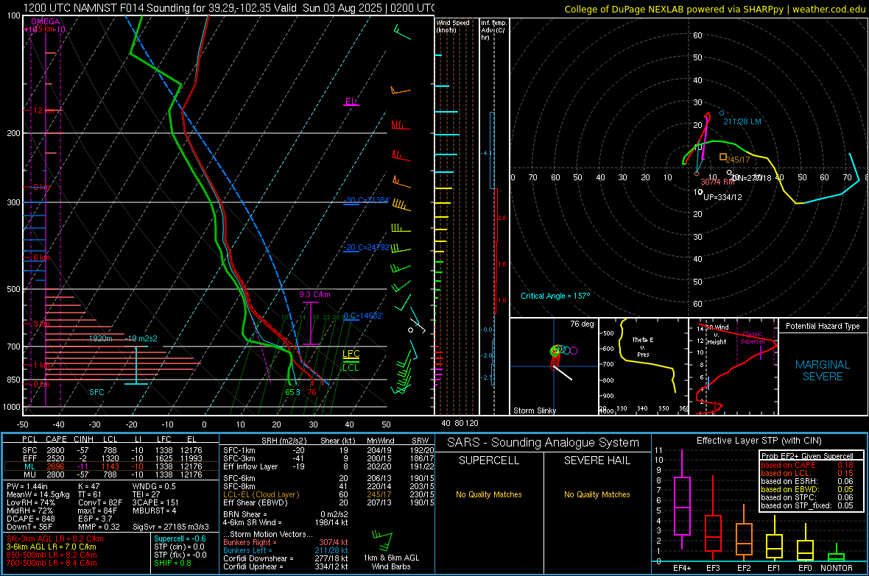Click the "EF3" axis label
869x576 pixels.
pyautogui.click(x=713, y=568)
